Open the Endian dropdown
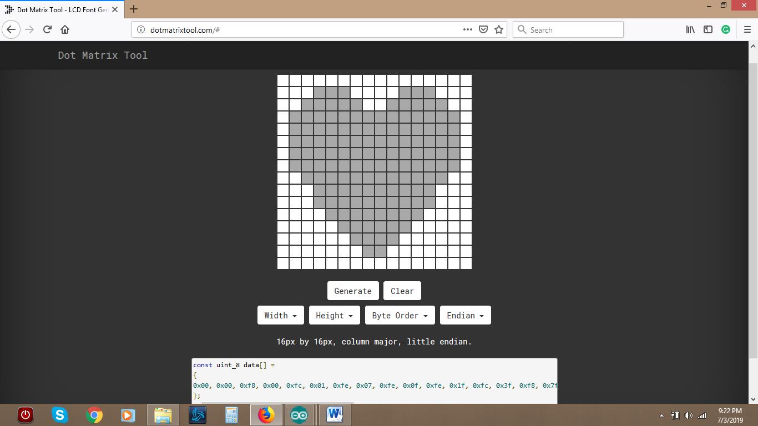Viewport: 758px width, 426px height. coord(465,315)
